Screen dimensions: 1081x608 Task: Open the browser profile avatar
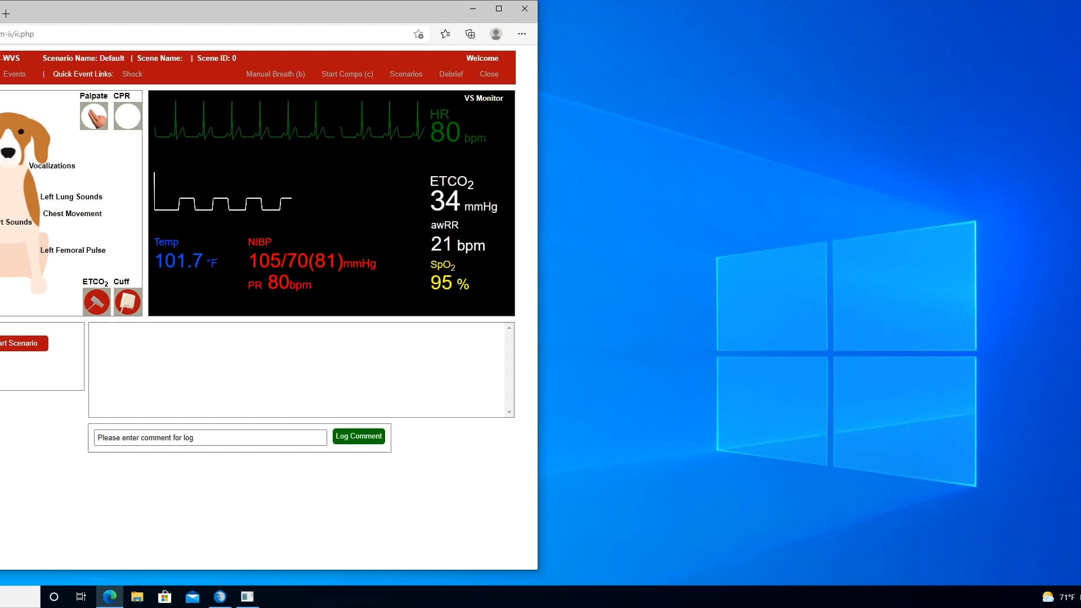tap(496, 34)
